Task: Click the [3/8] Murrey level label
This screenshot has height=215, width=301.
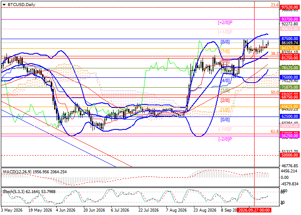Action: (x=225, y=90)
